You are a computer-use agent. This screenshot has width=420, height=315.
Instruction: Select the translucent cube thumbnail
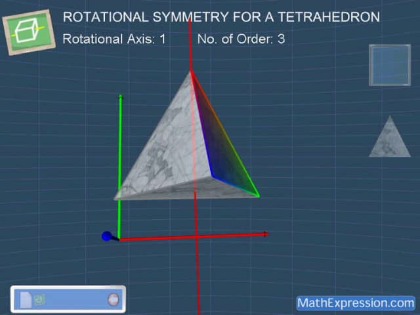[390, 65]
